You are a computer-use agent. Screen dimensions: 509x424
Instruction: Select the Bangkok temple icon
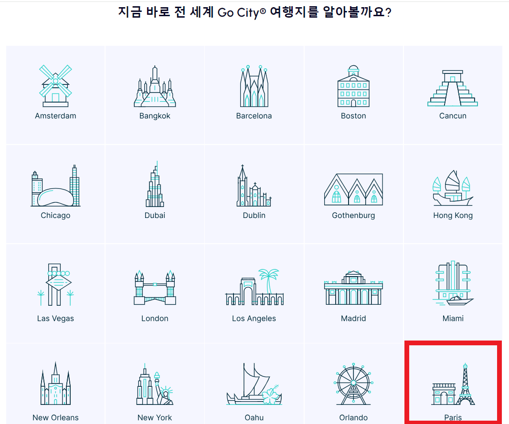pos(155,86)
